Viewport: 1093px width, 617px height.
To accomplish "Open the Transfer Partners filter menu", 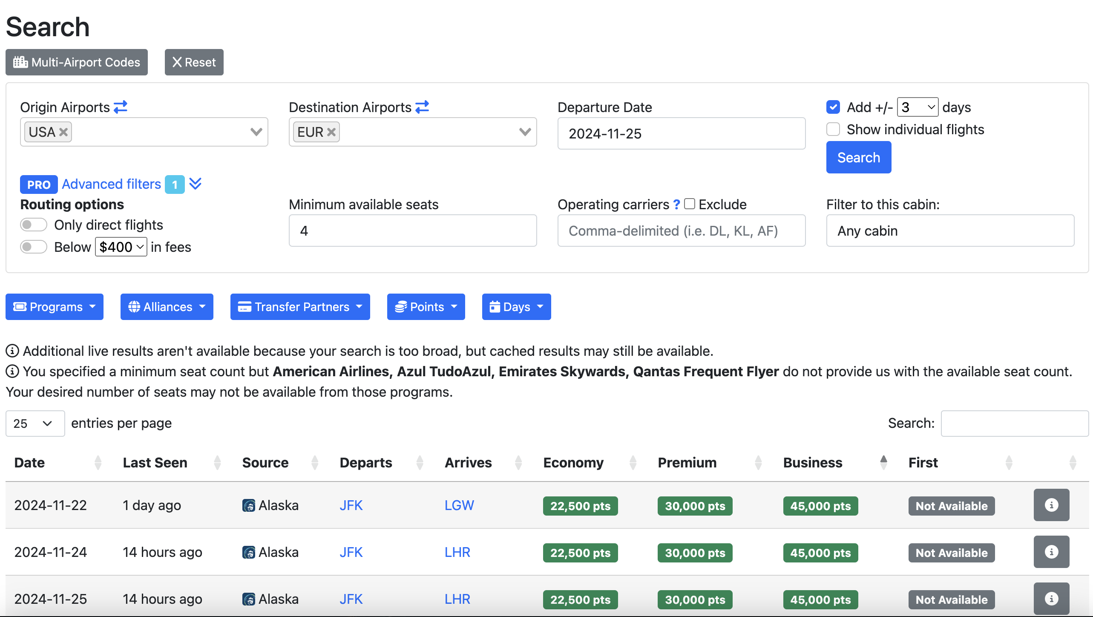I will point(300,307).
